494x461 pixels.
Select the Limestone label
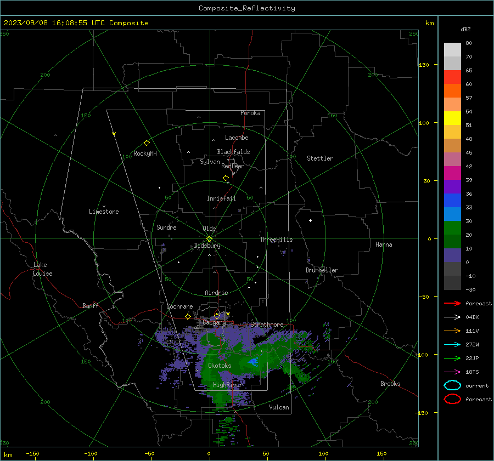(104, 212)
